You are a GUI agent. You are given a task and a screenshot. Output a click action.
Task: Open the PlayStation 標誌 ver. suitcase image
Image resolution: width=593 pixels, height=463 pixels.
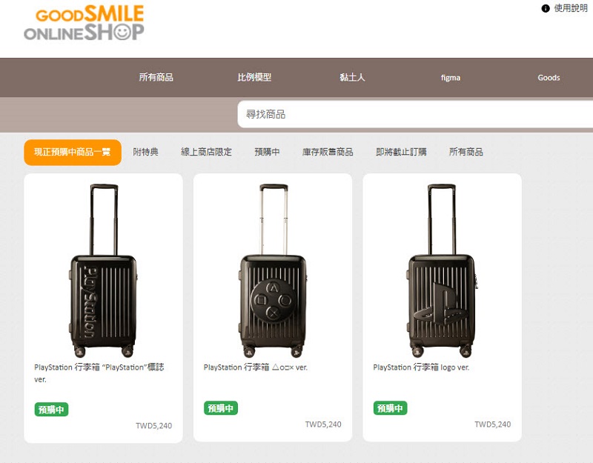click(x=103, y=270)
